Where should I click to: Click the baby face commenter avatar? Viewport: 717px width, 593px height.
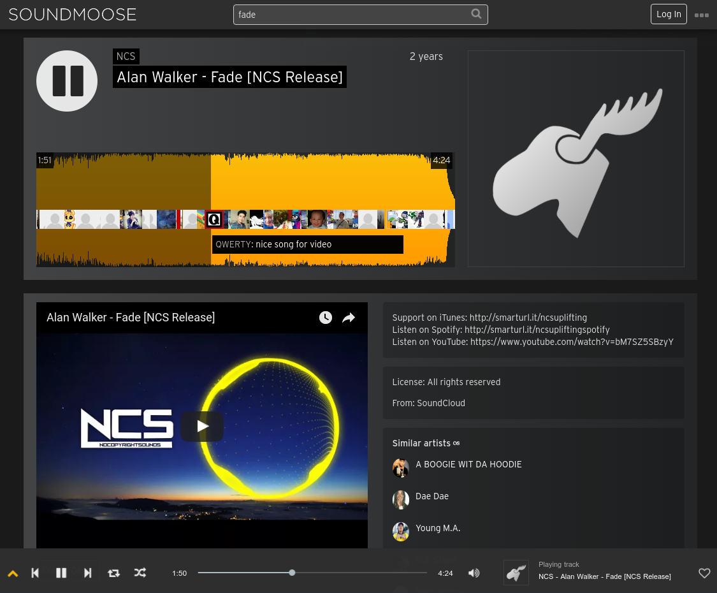(317, 219)
